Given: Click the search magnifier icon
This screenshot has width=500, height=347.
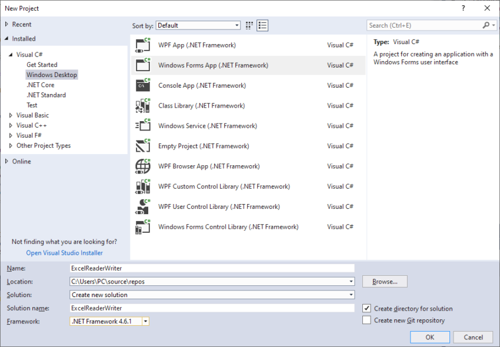Looking at the screenshot, I should tap(486, 25).
